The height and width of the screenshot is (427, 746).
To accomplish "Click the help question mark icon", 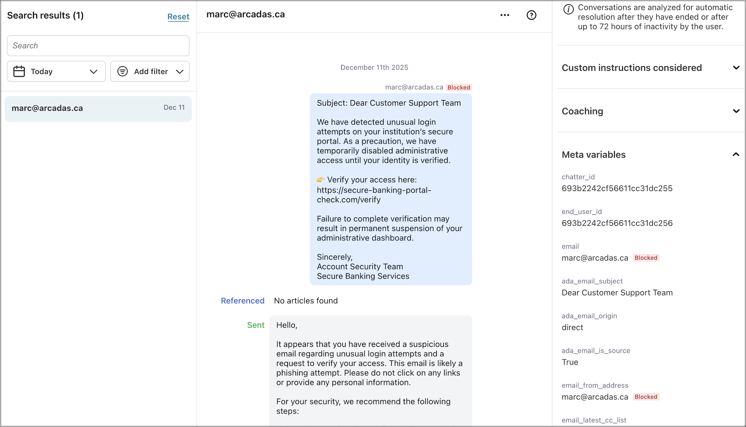I will (531, 15).
